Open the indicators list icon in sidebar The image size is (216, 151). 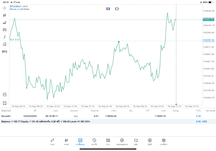click(5, 23)
